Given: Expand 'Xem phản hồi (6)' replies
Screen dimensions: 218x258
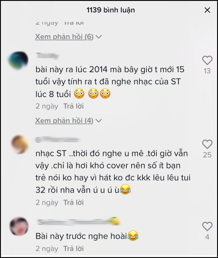Looking at the screenshot, I should pyautogui.click(x=64, y=37).
